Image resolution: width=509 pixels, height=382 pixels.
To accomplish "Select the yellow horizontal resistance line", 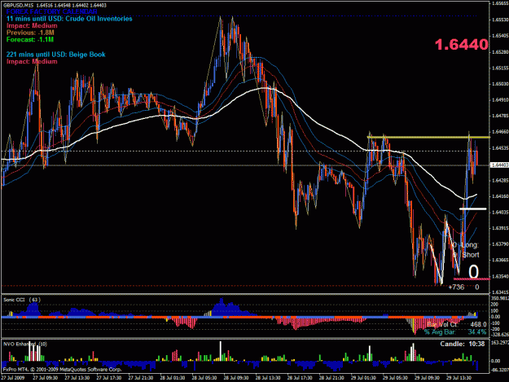I will click(x=428, y=138).
